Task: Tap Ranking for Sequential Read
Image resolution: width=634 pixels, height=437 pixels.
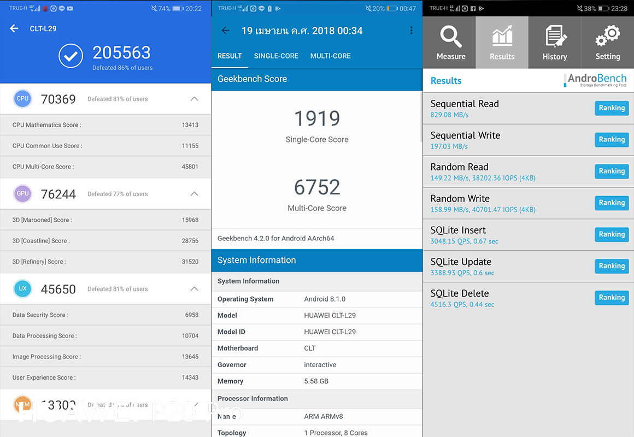Action: pos(612,108)
